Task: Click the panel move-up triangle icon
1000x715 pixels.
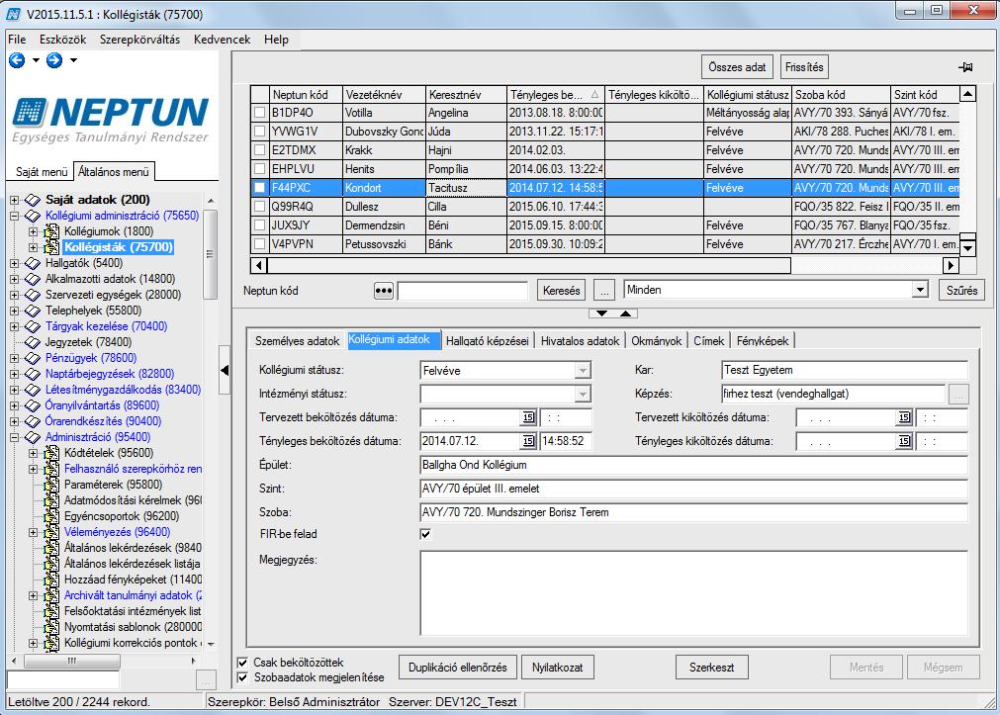Action: pyautogui.click(x=626, y=313)
